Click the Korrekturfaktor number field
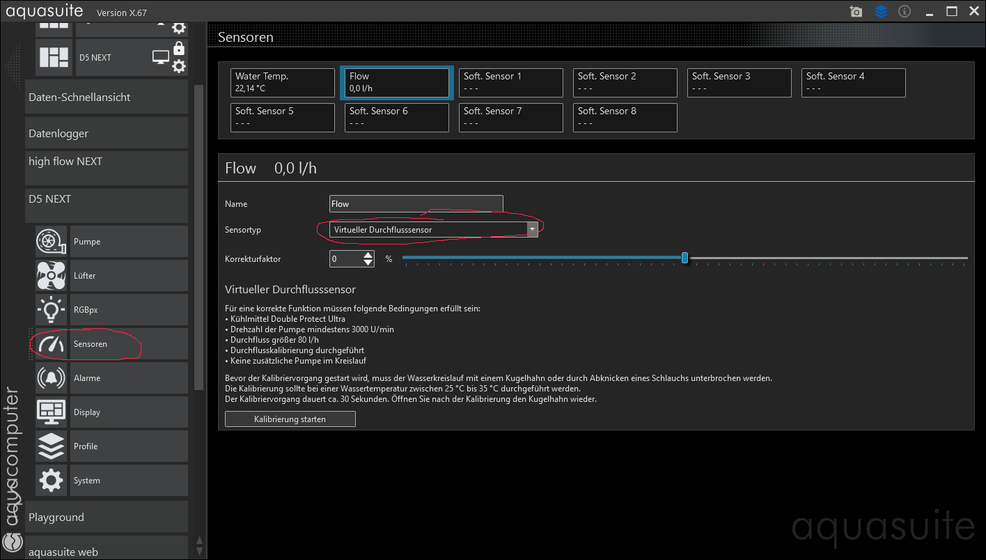The width and height of the screenshot is (986, 560). coord(345,258)
